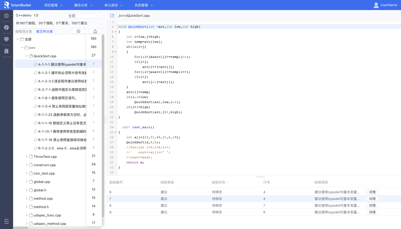The image size is (401, 229).
Task: Click the broom clean-up icon button
Action: coord(95,31)
